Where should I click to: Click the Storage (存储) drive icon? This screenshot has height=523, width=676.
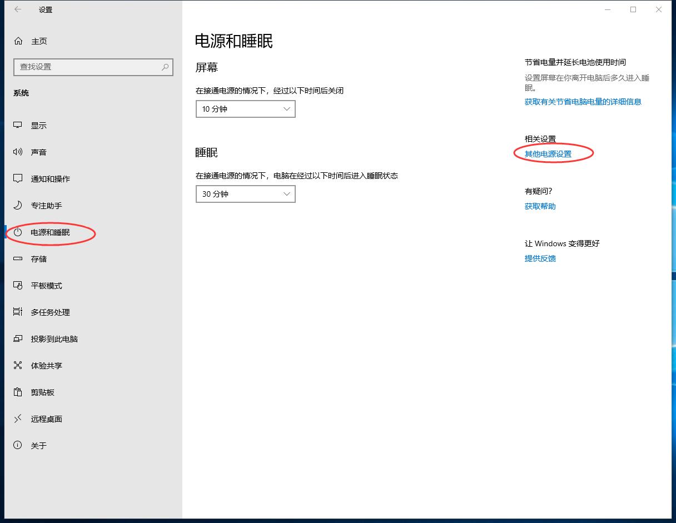(18, 259)
